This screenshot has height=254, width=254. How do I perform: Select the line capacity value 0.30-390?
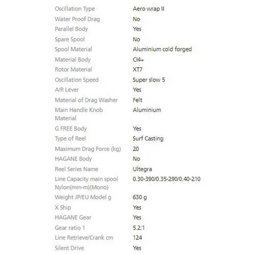[x=166, y=179]
